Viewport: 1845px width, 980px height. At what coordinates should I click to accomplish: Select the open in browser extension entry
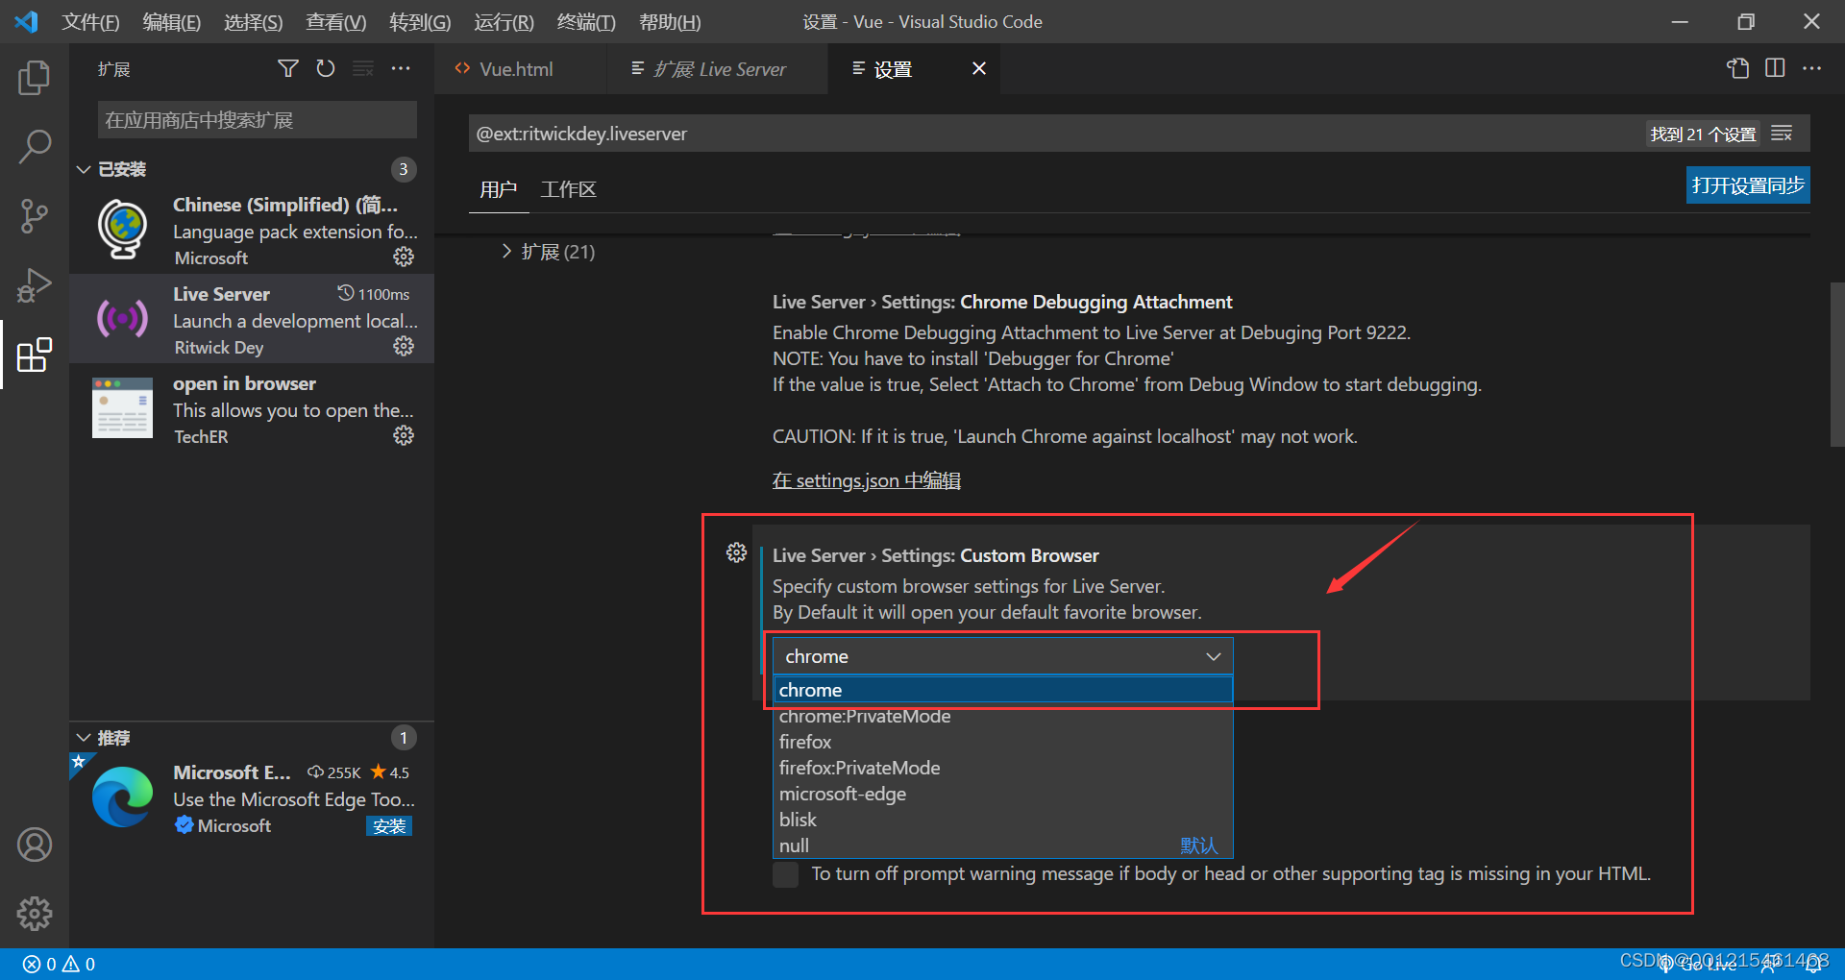pos(252,408)
